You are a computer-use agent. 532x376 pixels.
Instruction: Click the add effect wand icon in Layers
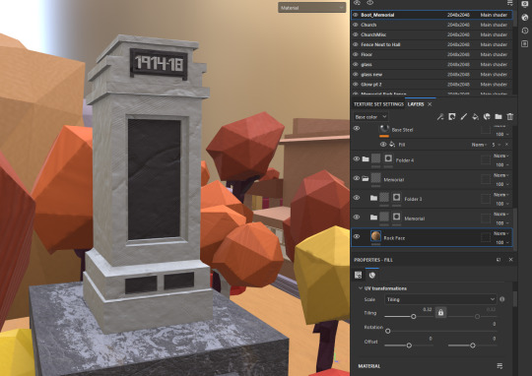(x=440, y=117)
